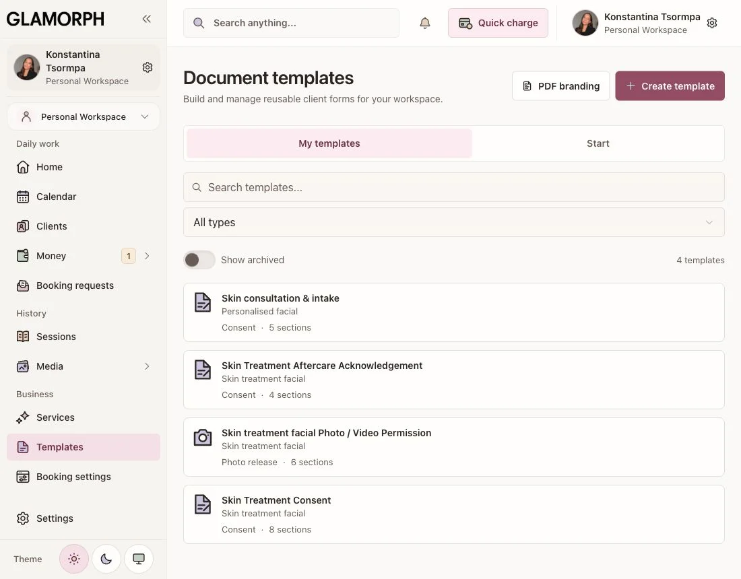Select the dark theme moon button
This screenshot has width=741, height=579.
click(106, 559)
